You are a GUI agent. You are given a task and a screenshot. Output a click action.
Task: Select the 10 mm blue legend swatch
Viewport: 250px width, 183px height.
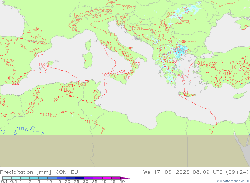coord(52,178)
